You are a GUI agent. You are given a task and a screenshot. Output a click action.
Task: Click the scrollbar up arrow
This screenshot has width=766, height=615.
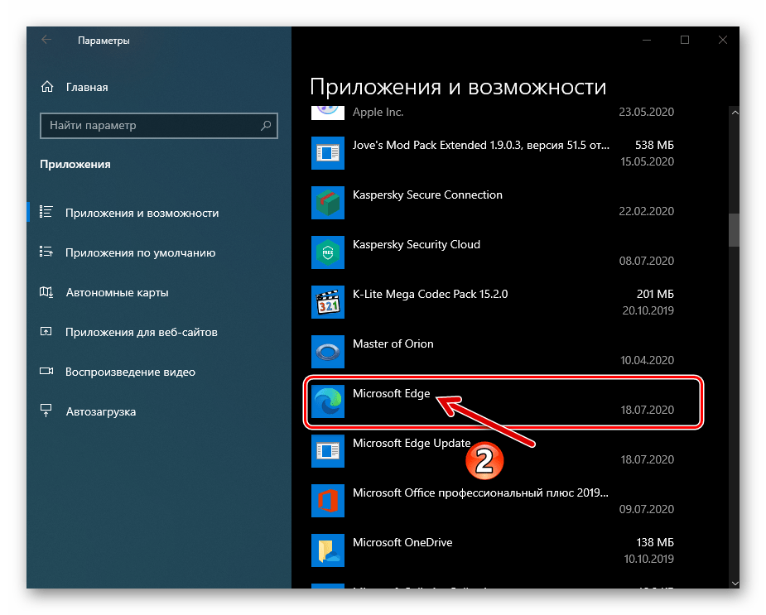tap(735, 113)
